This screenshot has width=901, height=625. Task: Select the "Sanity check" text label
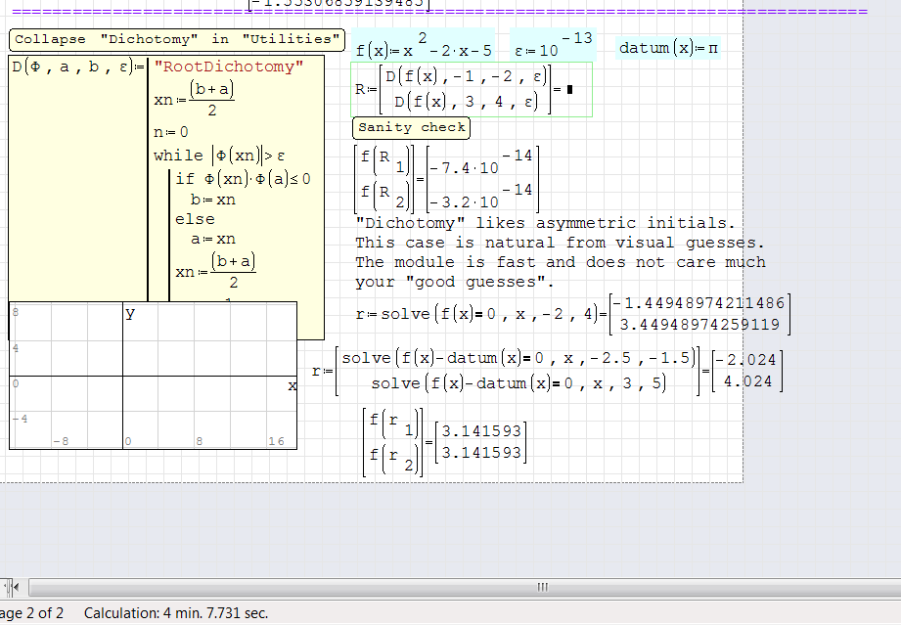411,128
